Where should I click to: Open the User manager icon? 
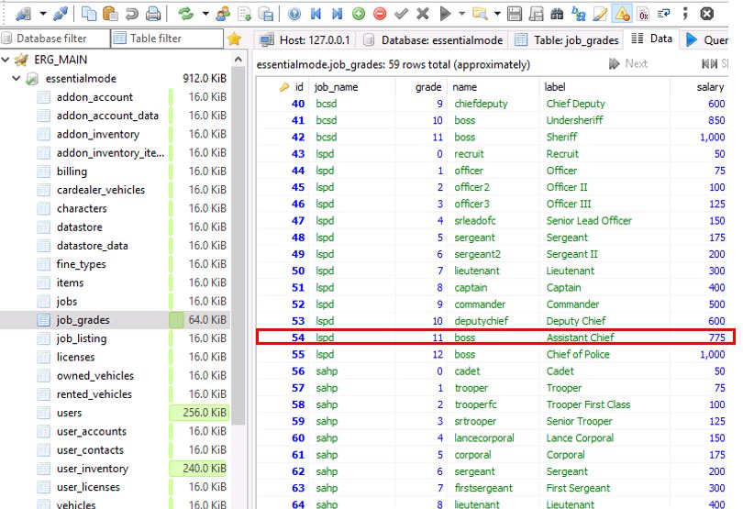[x=223, y=14]
